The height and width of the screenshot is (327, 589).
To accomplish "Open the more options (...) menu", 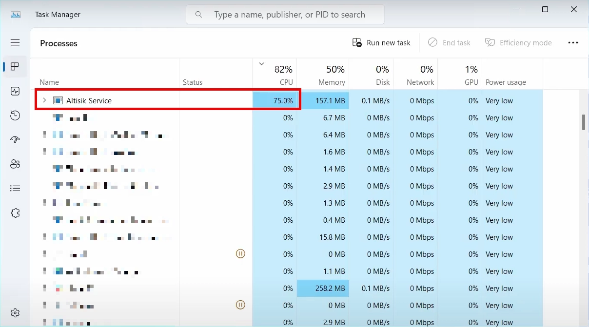I will coord(573,42).
